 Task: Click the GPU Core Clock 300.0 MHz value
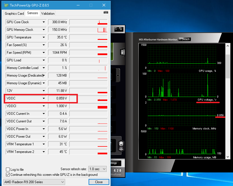pos(58,22)
